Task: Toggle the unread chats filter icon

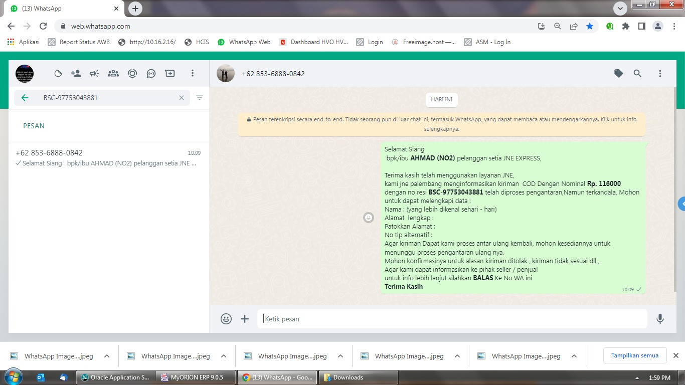Action: tap(200, 98)
